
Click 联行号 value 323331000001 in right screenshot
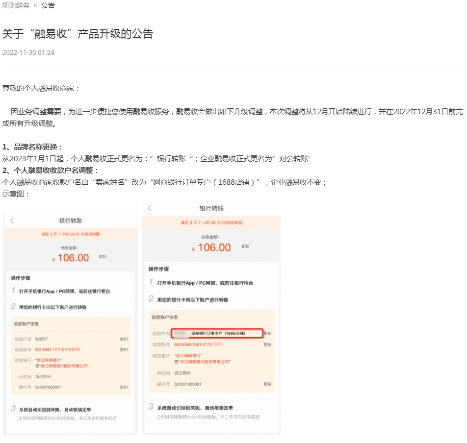[187, 384]
